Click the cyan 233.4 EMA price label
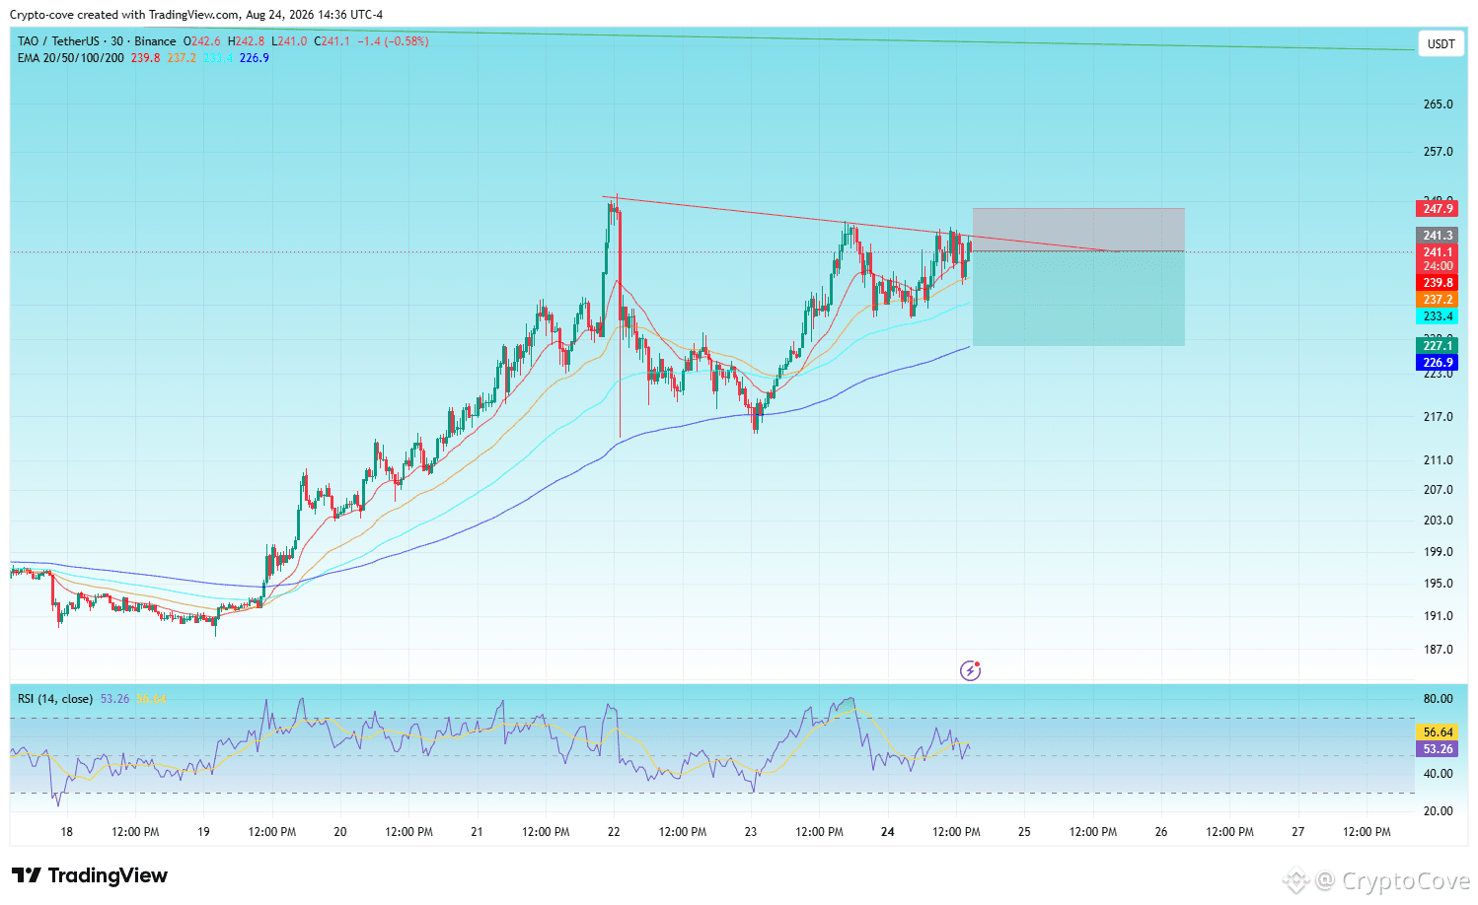Screen dimensions: 1478x905 point(1438,316)
